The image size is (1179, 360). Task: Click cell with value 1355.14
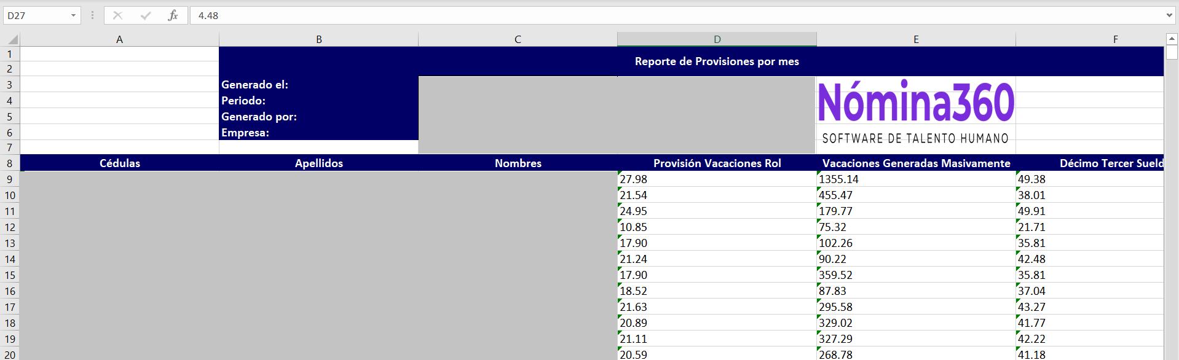pyautogui.click(x=916, y=179)
